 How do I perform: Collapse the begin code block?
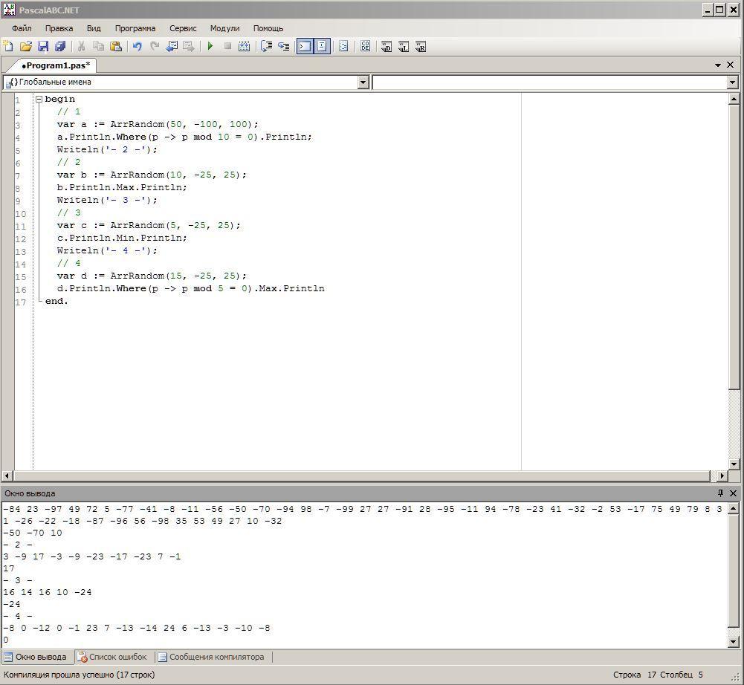39,99
